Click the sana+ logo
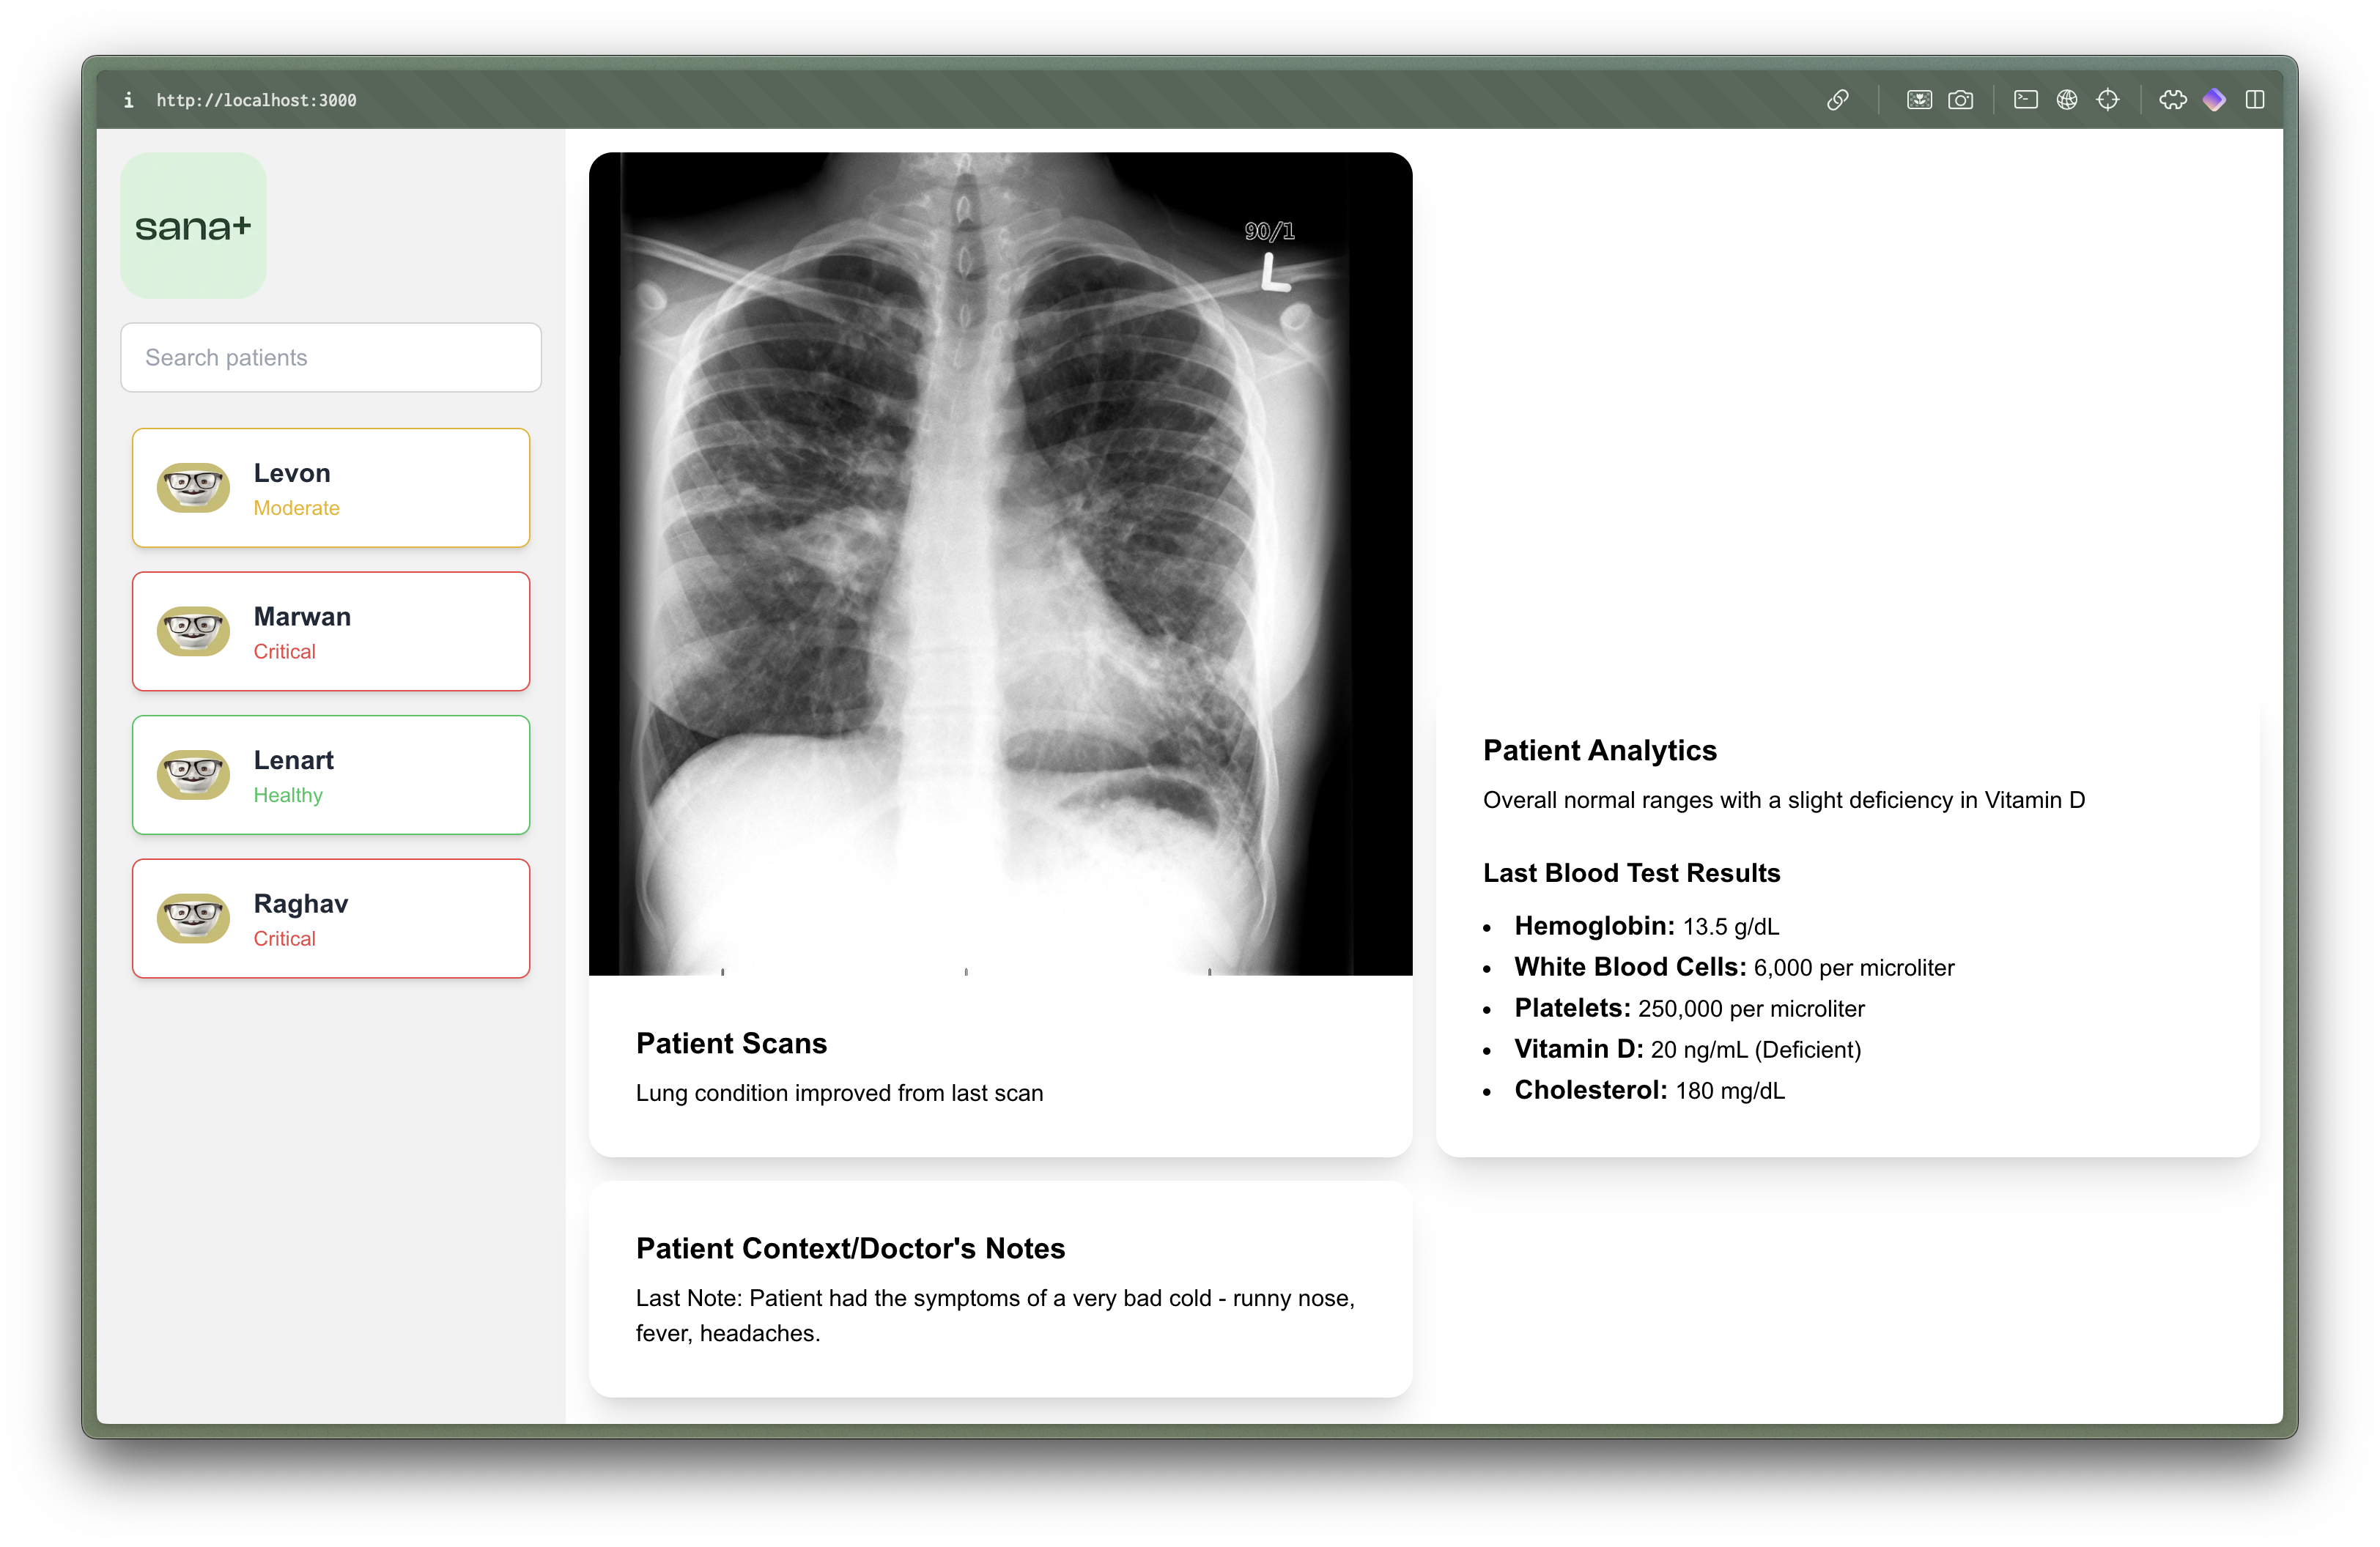The image size is (2380, 1547). 193,226
